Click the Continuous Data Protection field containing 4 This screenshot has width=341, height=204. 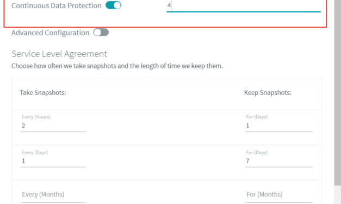(244, 6)
